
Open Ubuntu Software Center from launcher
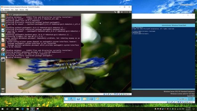(3, 45)
